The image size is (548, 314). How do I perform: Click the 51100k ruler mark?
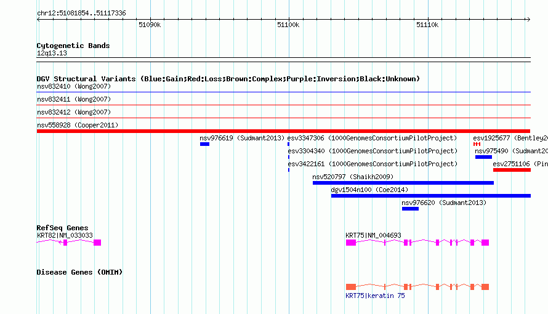click(288, 25)
